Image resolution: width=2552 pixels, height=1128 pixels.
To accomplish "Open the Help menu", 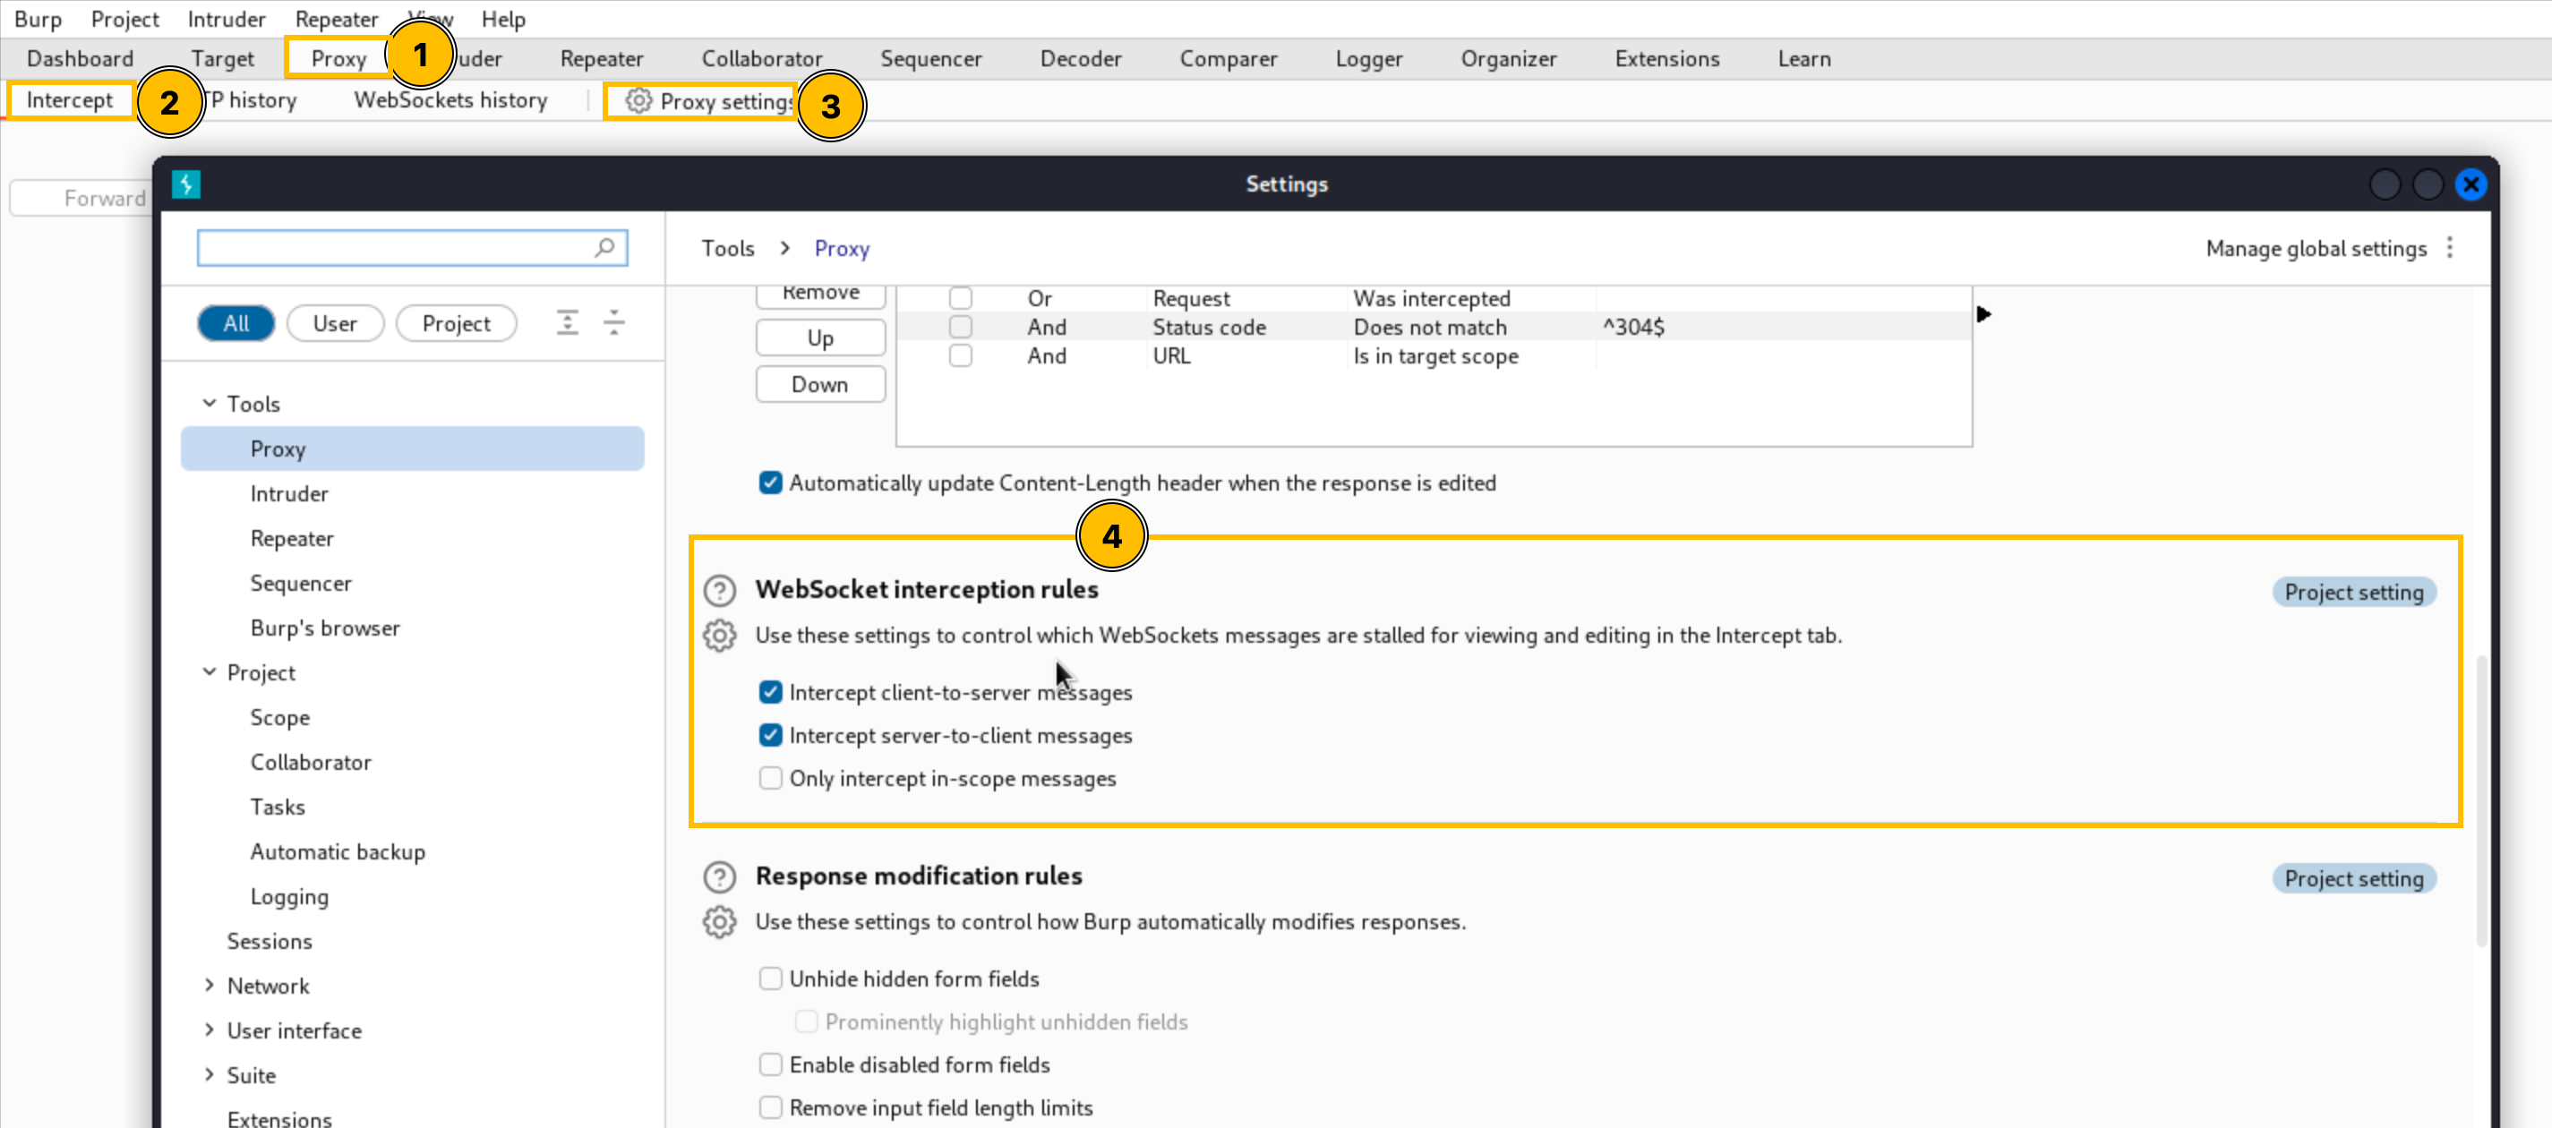I will pyautogui.click(x=503, y=19).
